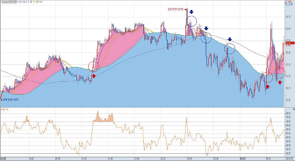The width and height of the screenshot is (295, 161).
Task: Click the Crude Oil chart title label
Action: (x=9, y=2)
